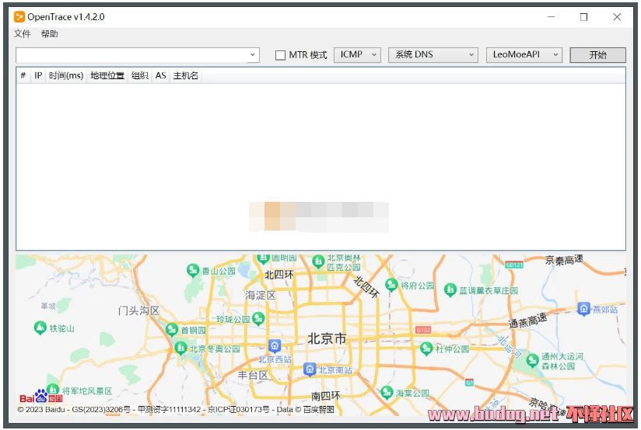The image size is (641, 430).
Task: Expand the 系统 DNS dropdown
Action: [433, 55]
